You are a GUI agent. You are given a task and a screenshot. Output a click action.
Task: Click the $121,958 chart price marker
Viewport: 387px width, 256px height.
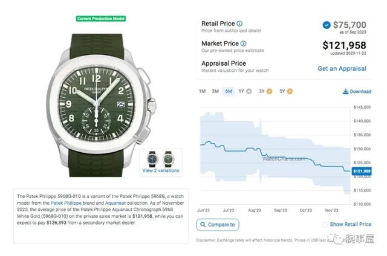362,171
